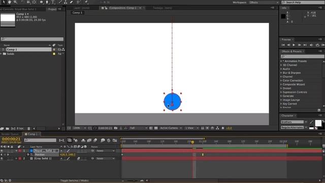Select the Hand tool
The height and width of the screenshot is (183, 325).
(10, 2)
